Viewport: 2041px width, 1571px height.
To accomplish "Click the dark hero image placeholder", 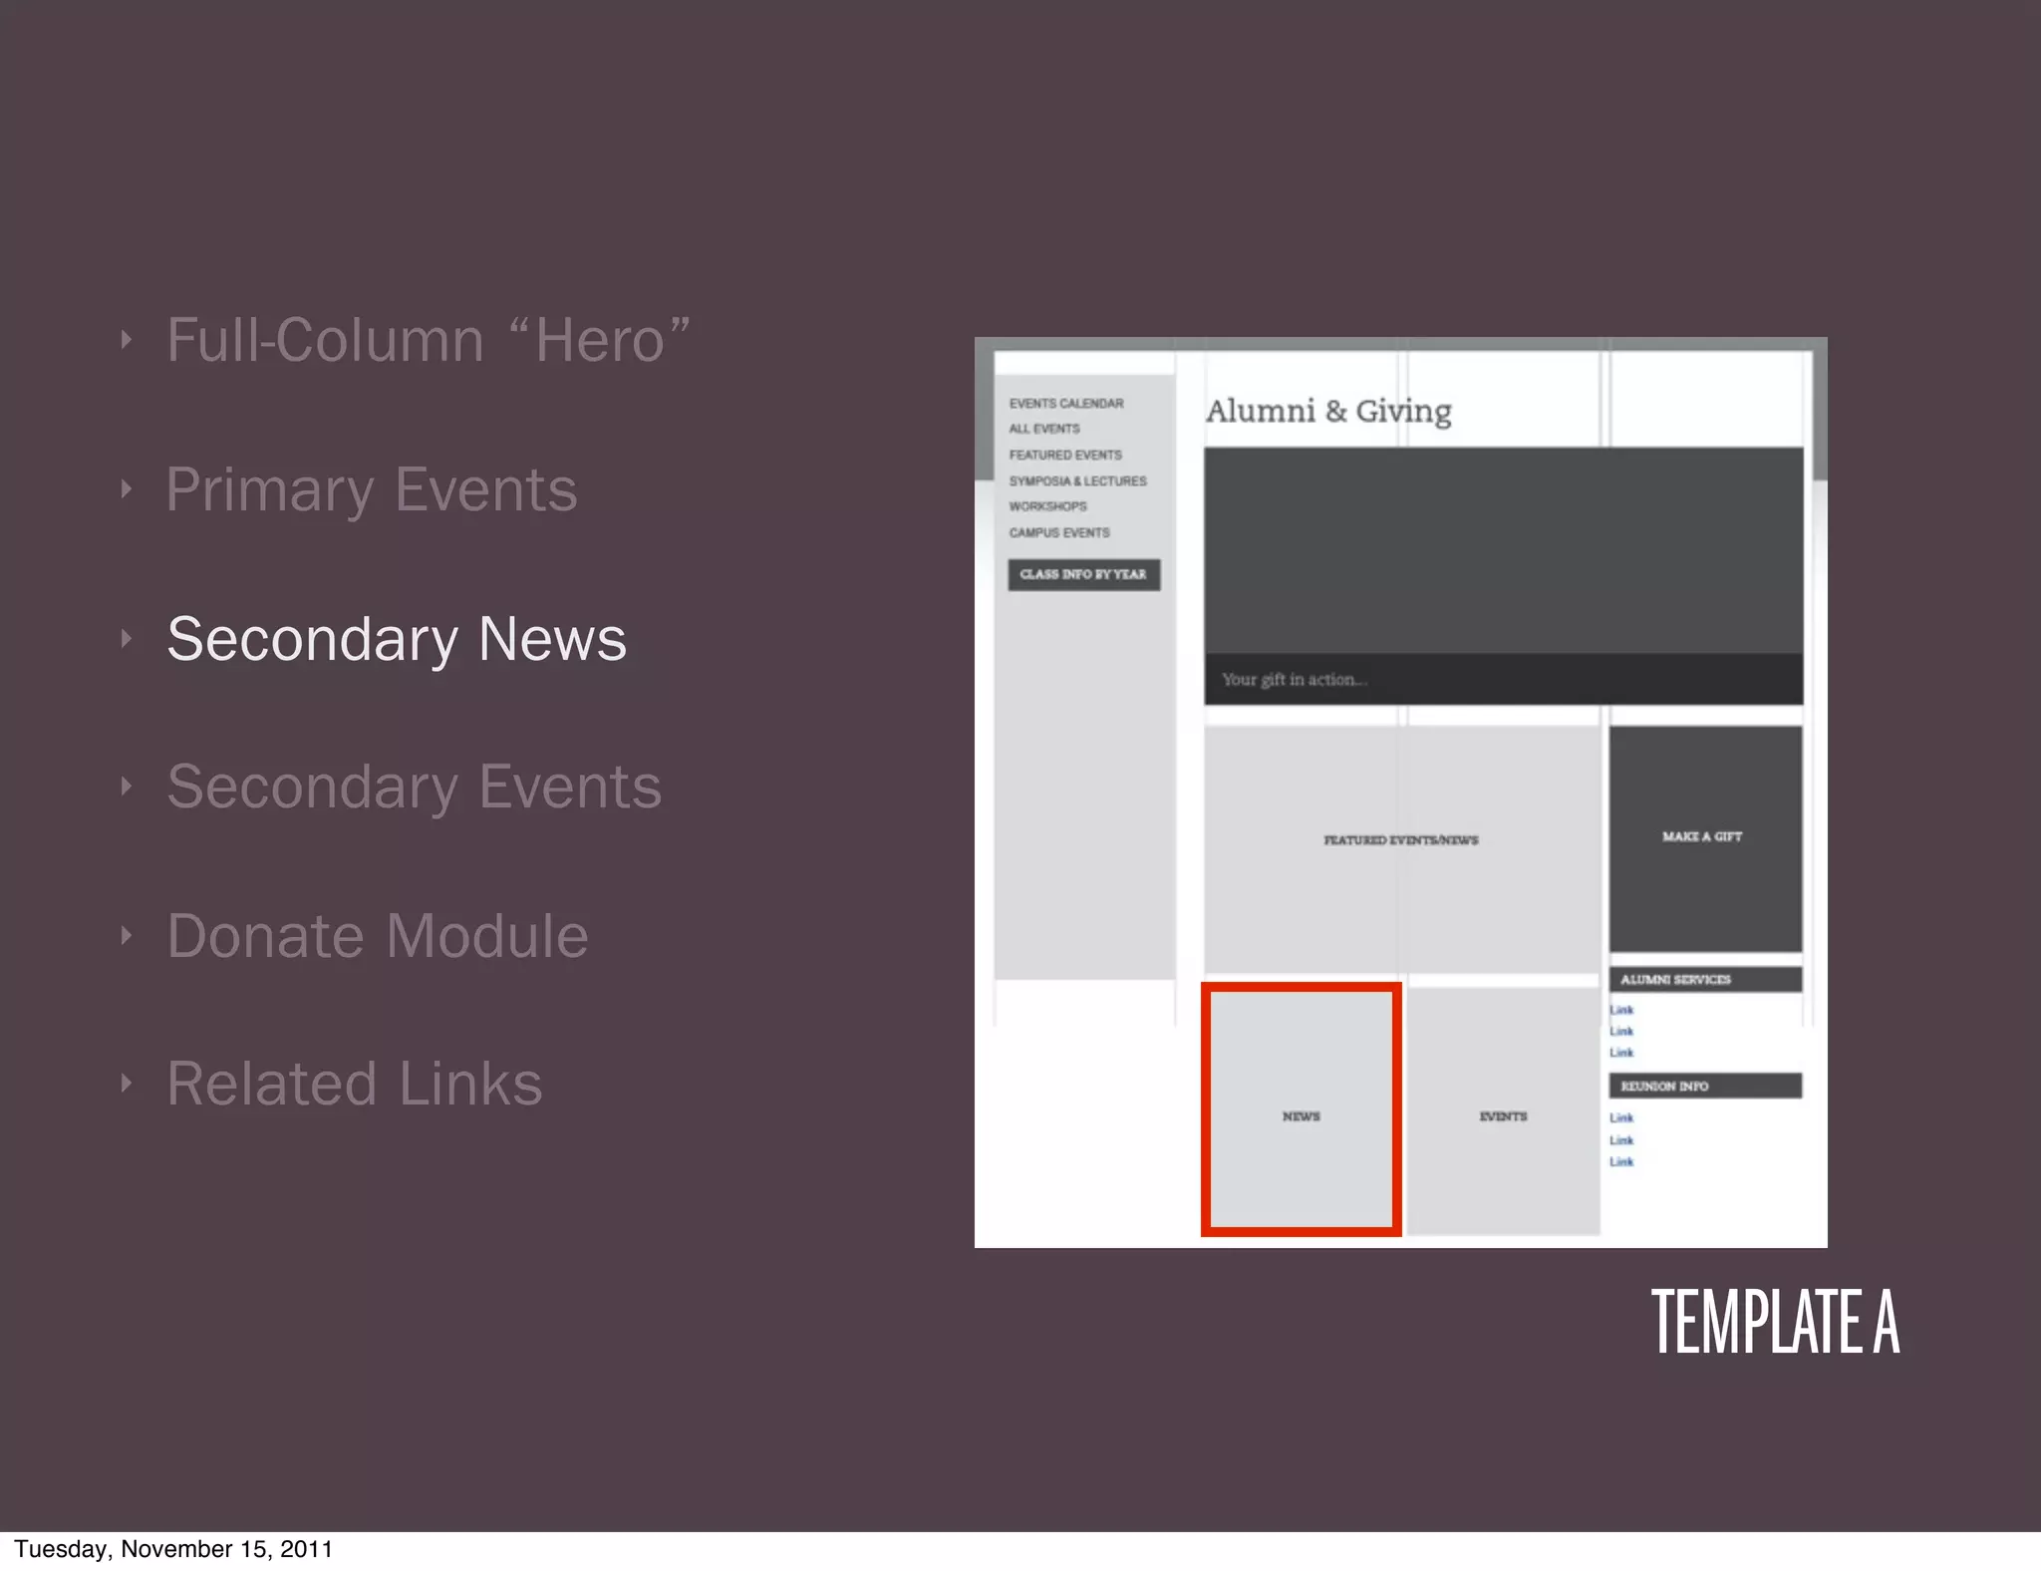I will pos(1503,550).
